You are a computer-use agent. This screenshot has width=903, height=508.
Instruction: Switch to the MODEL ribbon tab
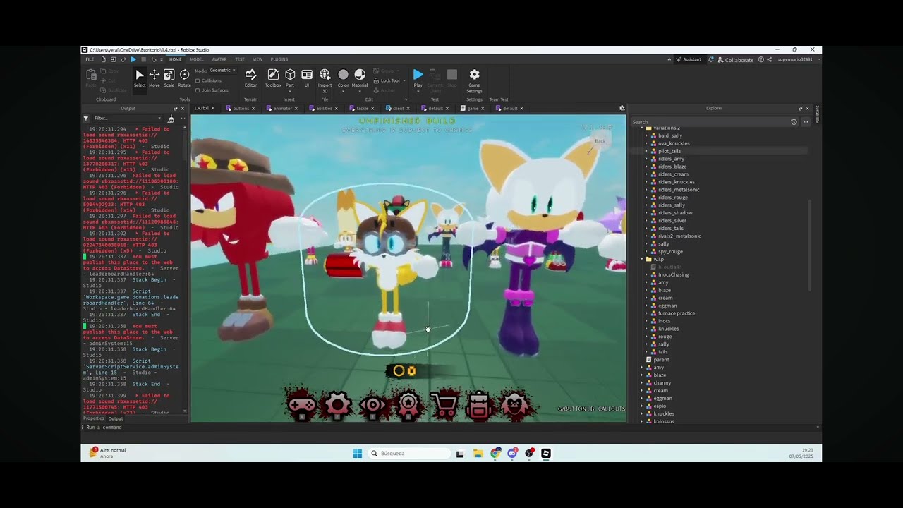tap(196, 59)
